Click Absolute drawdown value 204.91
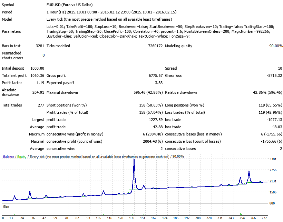The width and height of the screenshot is (283, 222). coord(38,92)
